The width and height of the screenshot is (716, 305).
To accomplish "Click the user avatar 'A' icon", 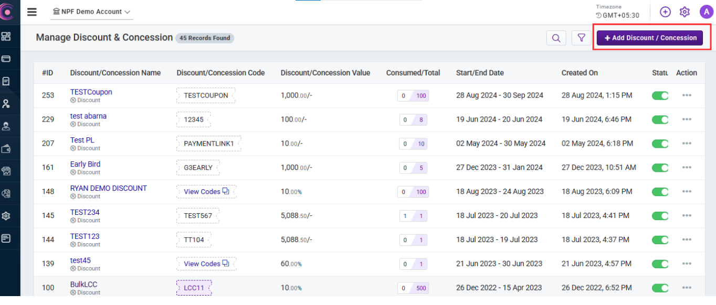I will coord(706,12).
